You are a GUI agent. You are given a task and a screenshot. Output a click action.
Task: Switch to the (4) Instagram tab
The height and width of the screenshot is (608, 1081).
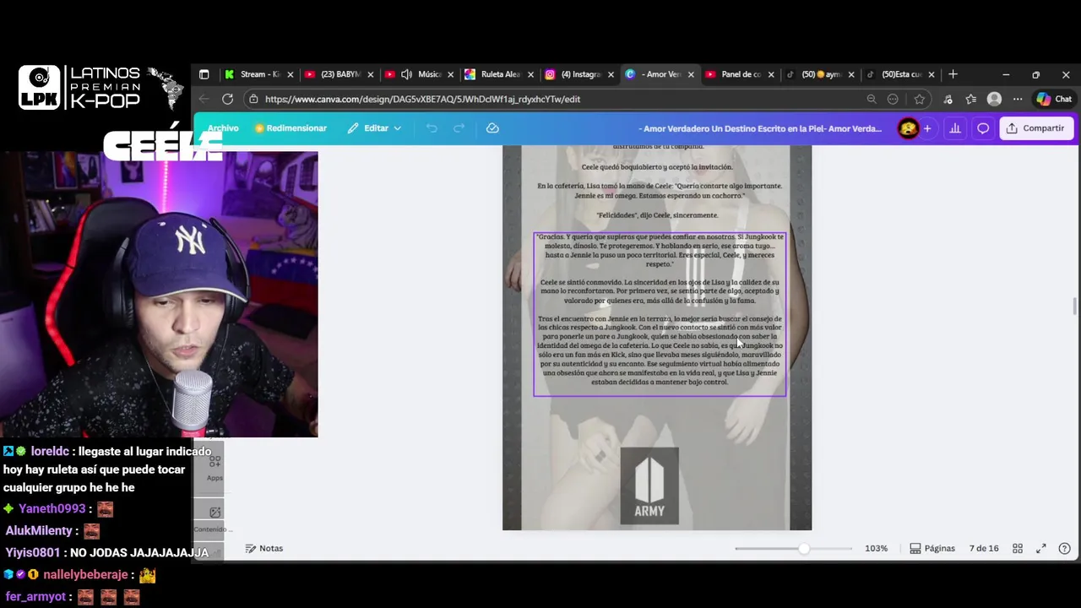click(x=579, y=74)
